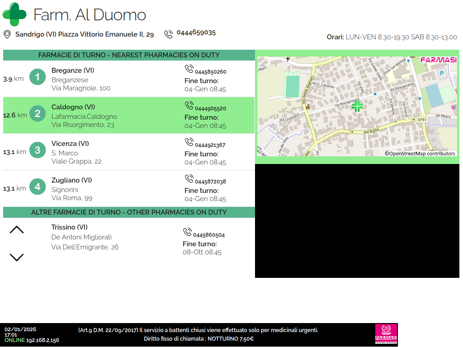
Task: Open the OpenStreetMap contributors link
Action: [x=420, y=154]
